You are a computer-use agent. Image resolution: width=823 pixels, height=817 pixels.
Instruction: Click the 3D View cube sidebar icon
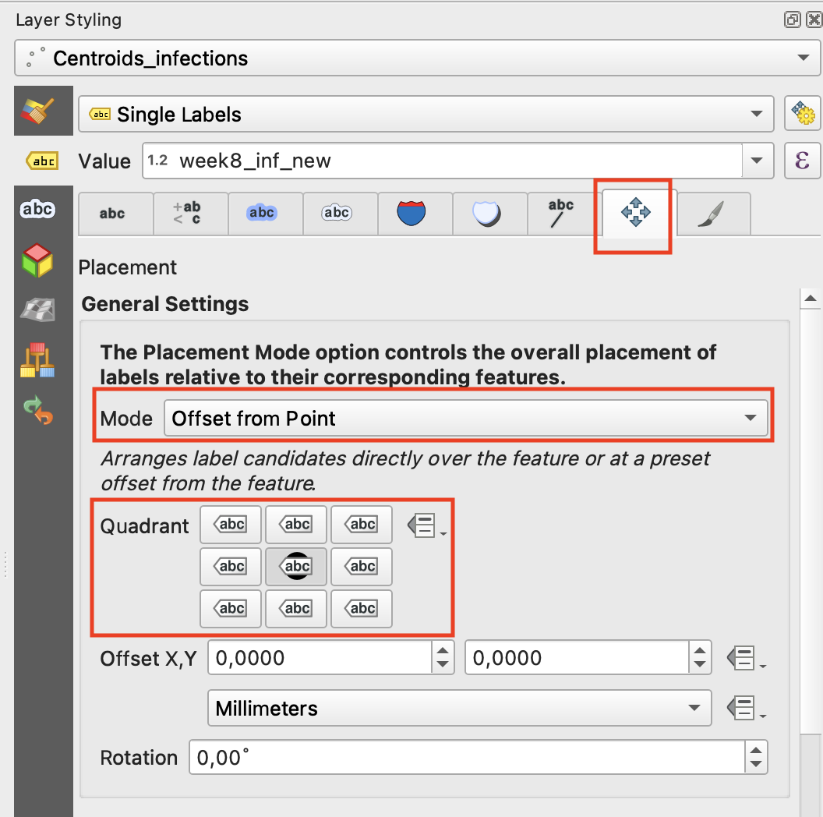click(37, 260)
